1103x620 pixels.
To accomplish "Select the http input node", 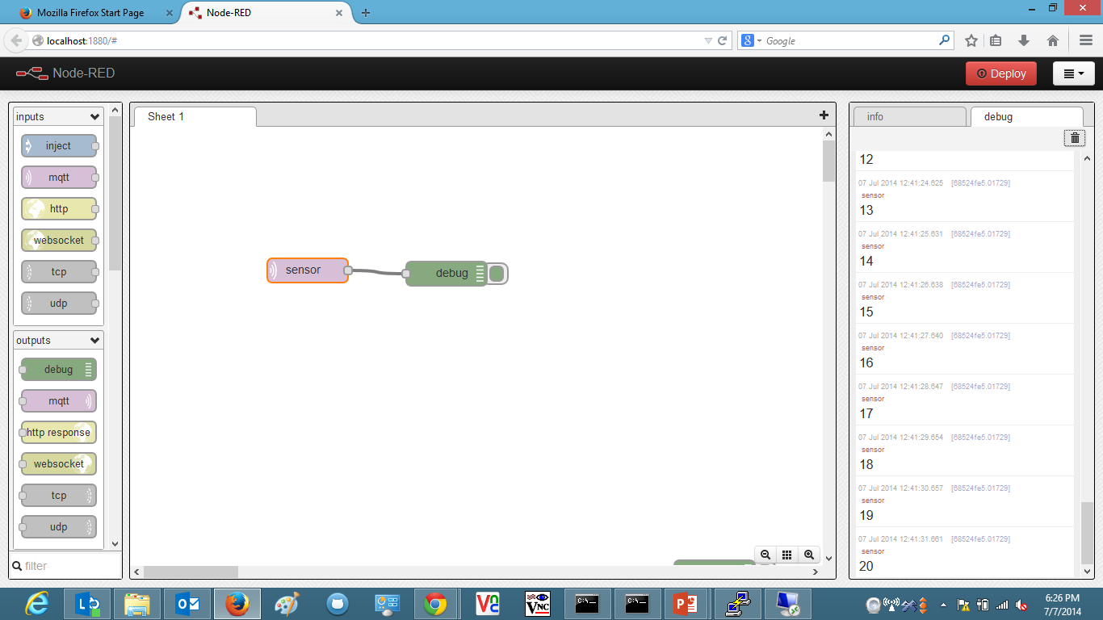I will pos(59,209).
